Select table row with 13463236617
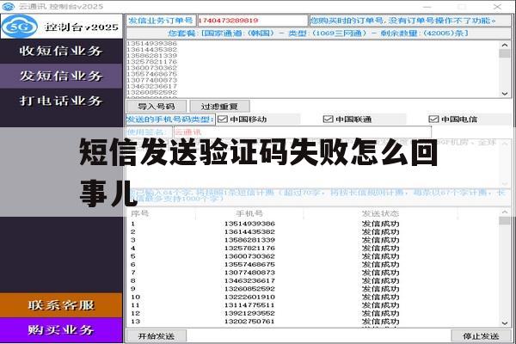This screenshot has height=344, width=516. tap(313, 281)
